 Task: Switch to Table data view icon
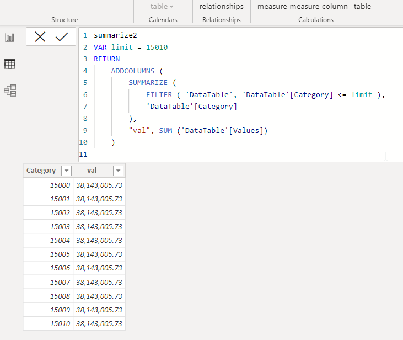pos(10,63)
